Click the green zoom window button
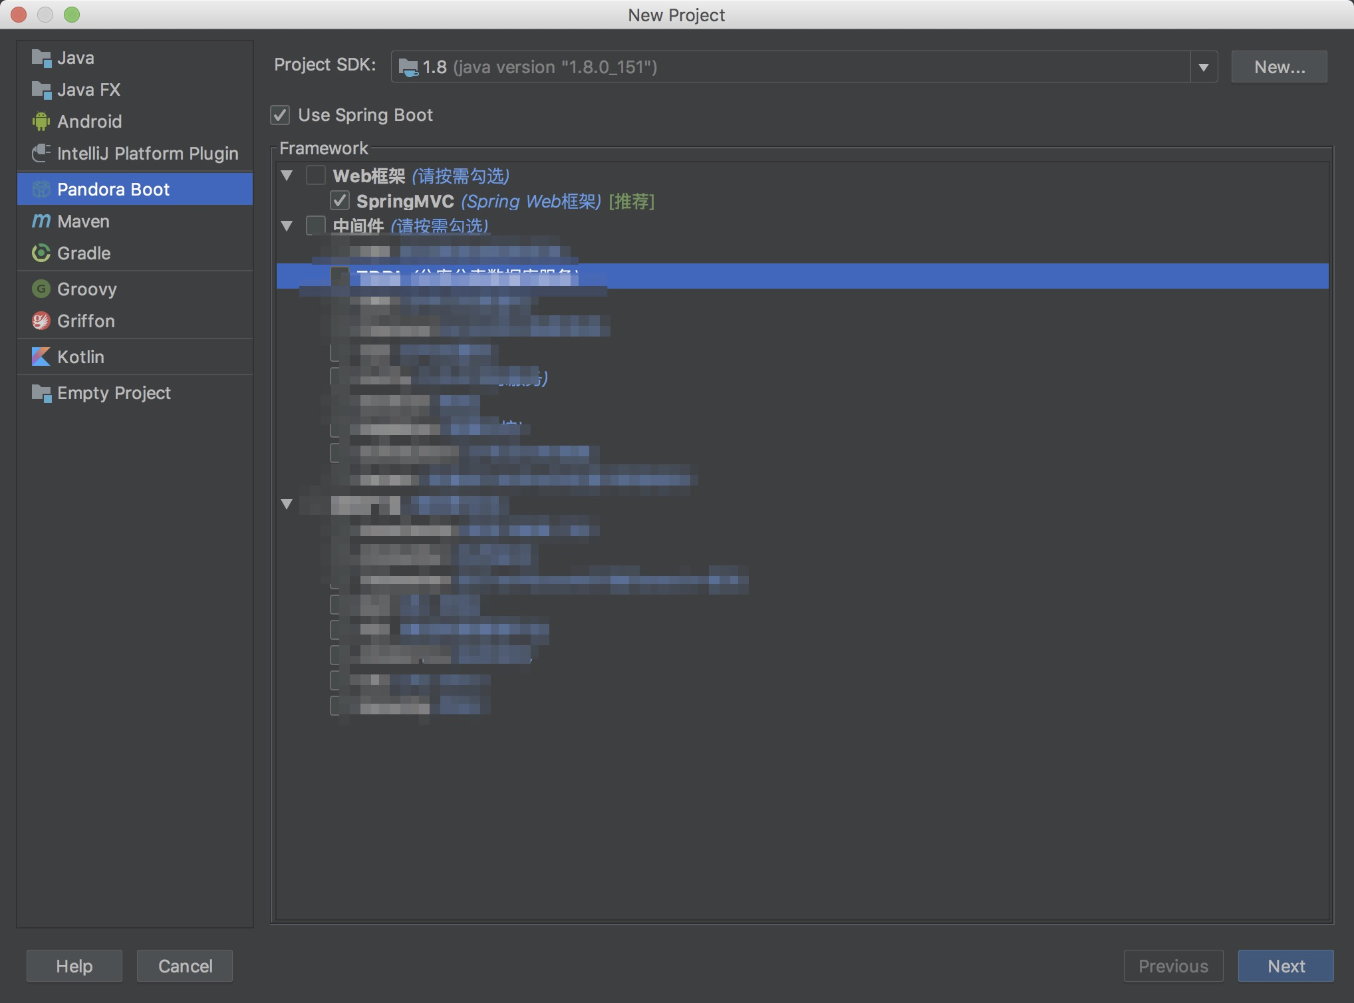The height and width of the screenshot is (1003, 1354). (x=72, y=14)
